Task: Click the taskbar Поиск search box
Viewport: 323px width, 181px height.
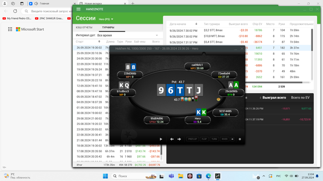Action: pyautogui.click(x=134, y=176)
